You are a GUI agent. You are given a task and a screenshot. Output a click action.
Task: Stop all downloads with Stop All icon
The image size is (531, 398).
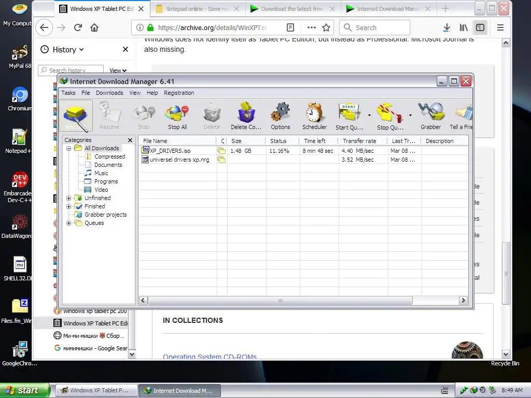pyautogui.click(x=177, y=117)
